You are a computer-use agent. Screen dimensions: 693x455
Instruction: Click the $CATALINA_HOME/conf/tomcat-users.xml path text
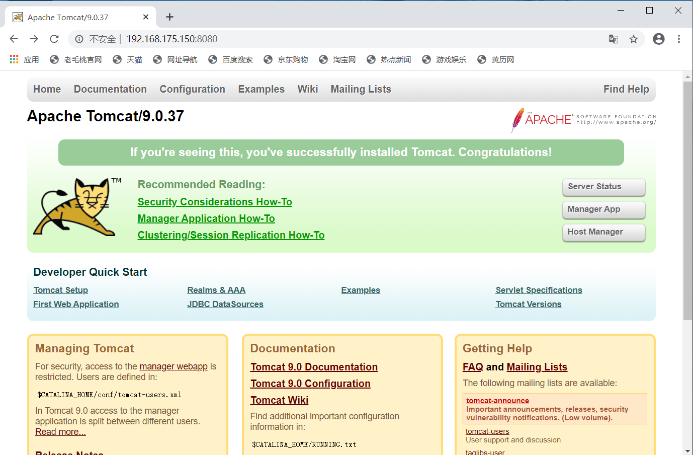(109, 395)
